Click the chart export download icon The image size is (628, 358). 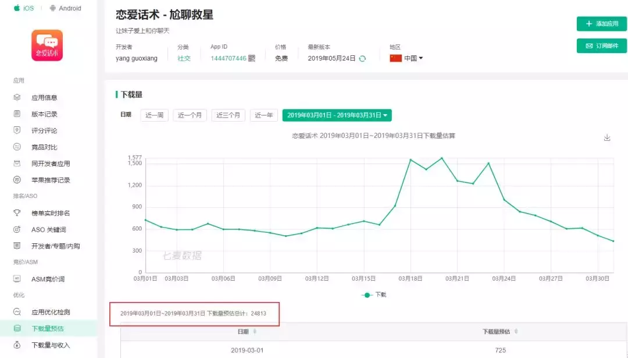pos(607,138)
